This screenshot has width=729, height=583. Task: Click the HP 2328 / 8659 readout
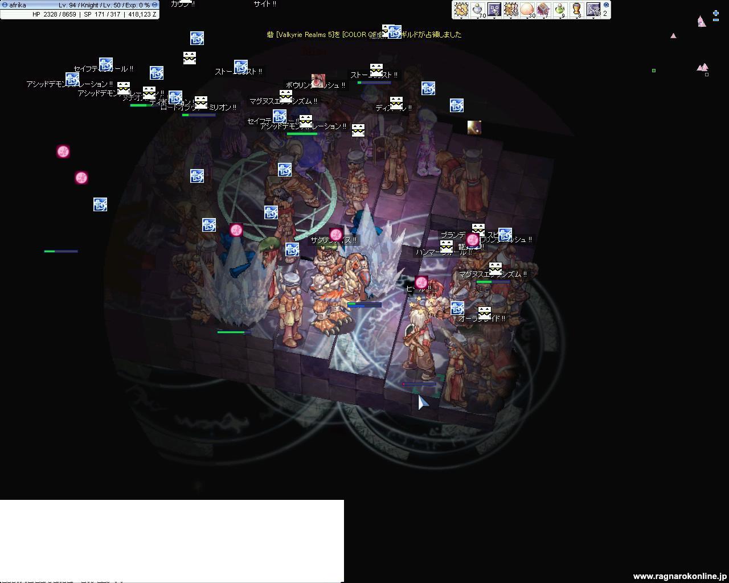pyautogui.click(x=54, y=14)
